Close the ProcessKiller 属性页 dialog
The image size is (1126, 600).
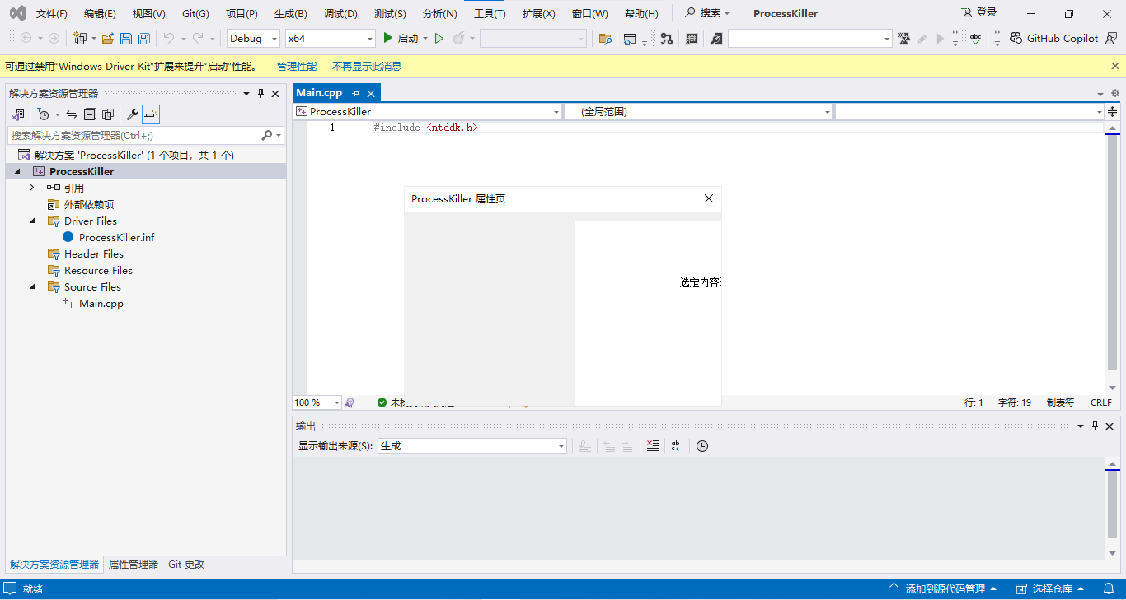(708, 198)
